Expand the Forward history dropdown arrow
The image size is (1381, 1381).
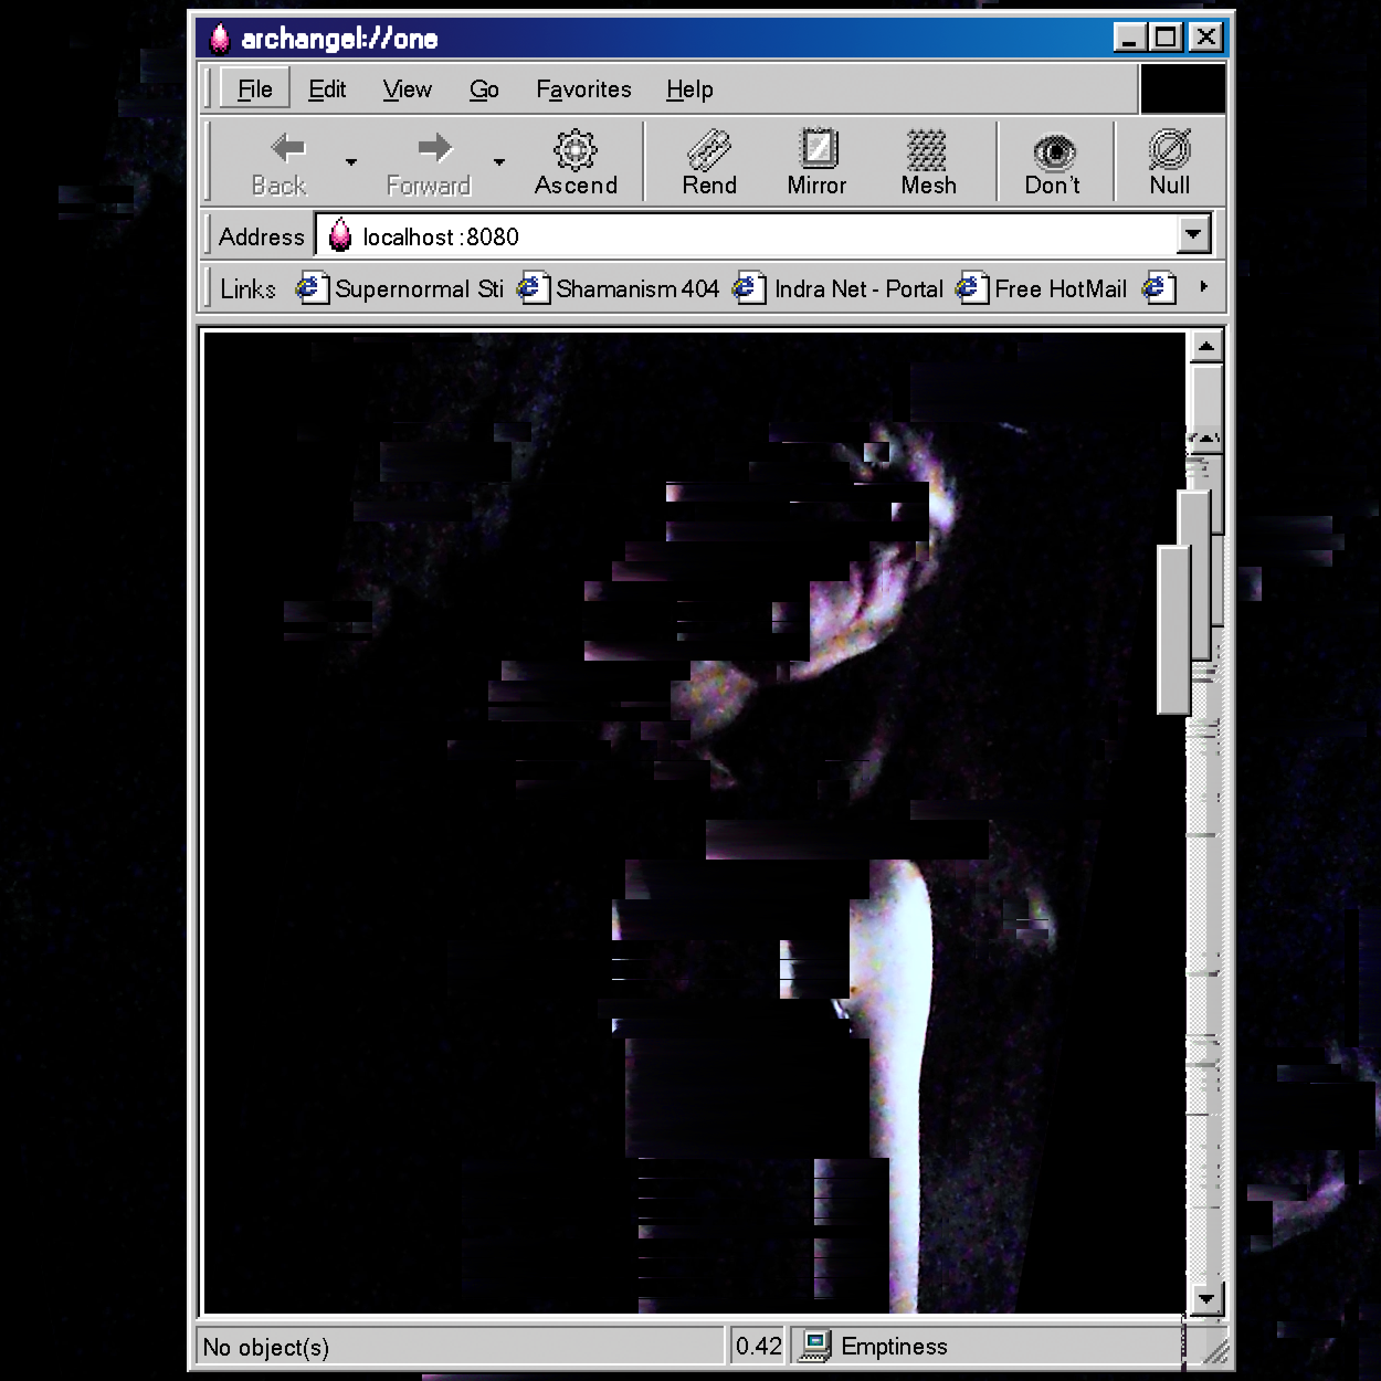click(x=499, y=162)
